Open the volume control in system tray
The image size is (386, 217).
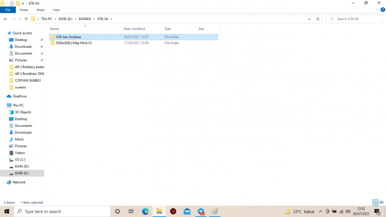click(x=348, y=211)
